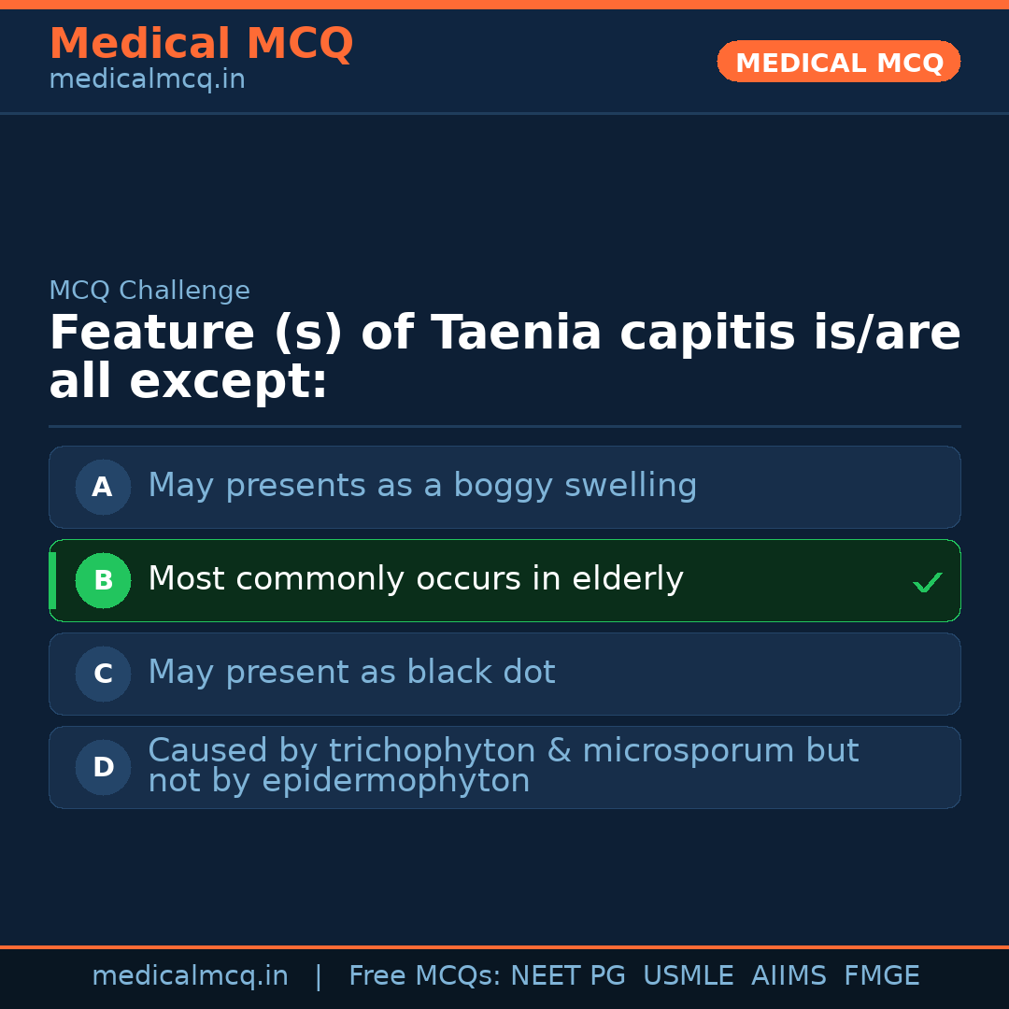
Task: Click 'Free MCQs:' text in the footer
Action: (x=425, y=976)
